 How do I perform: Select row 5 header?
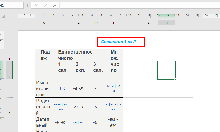(9, 126)
